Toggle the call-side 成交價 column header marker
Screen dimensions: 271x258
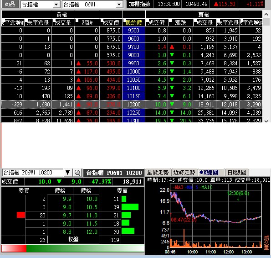[x=102, y=21]
